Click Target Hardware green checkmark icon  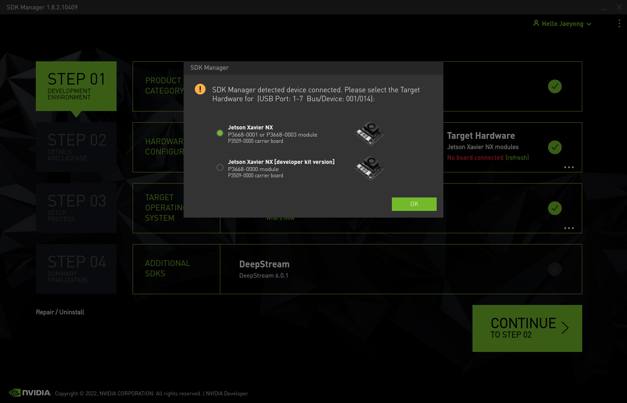[x=555, y=147]
